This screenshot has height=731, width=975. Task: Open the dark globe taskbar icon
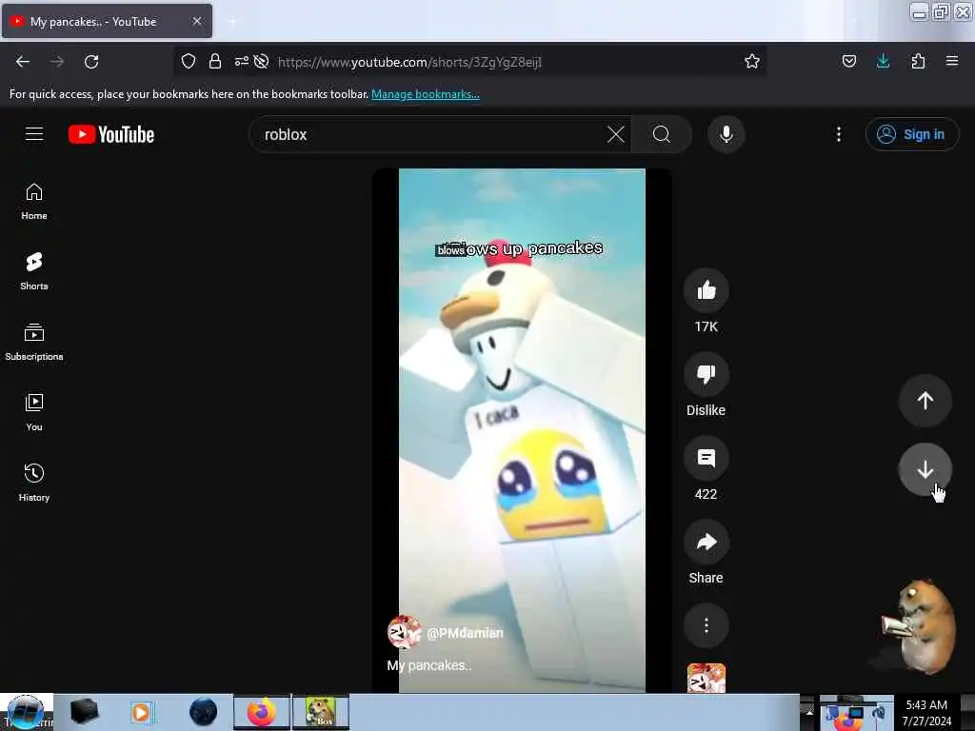(x=204, y=712)
